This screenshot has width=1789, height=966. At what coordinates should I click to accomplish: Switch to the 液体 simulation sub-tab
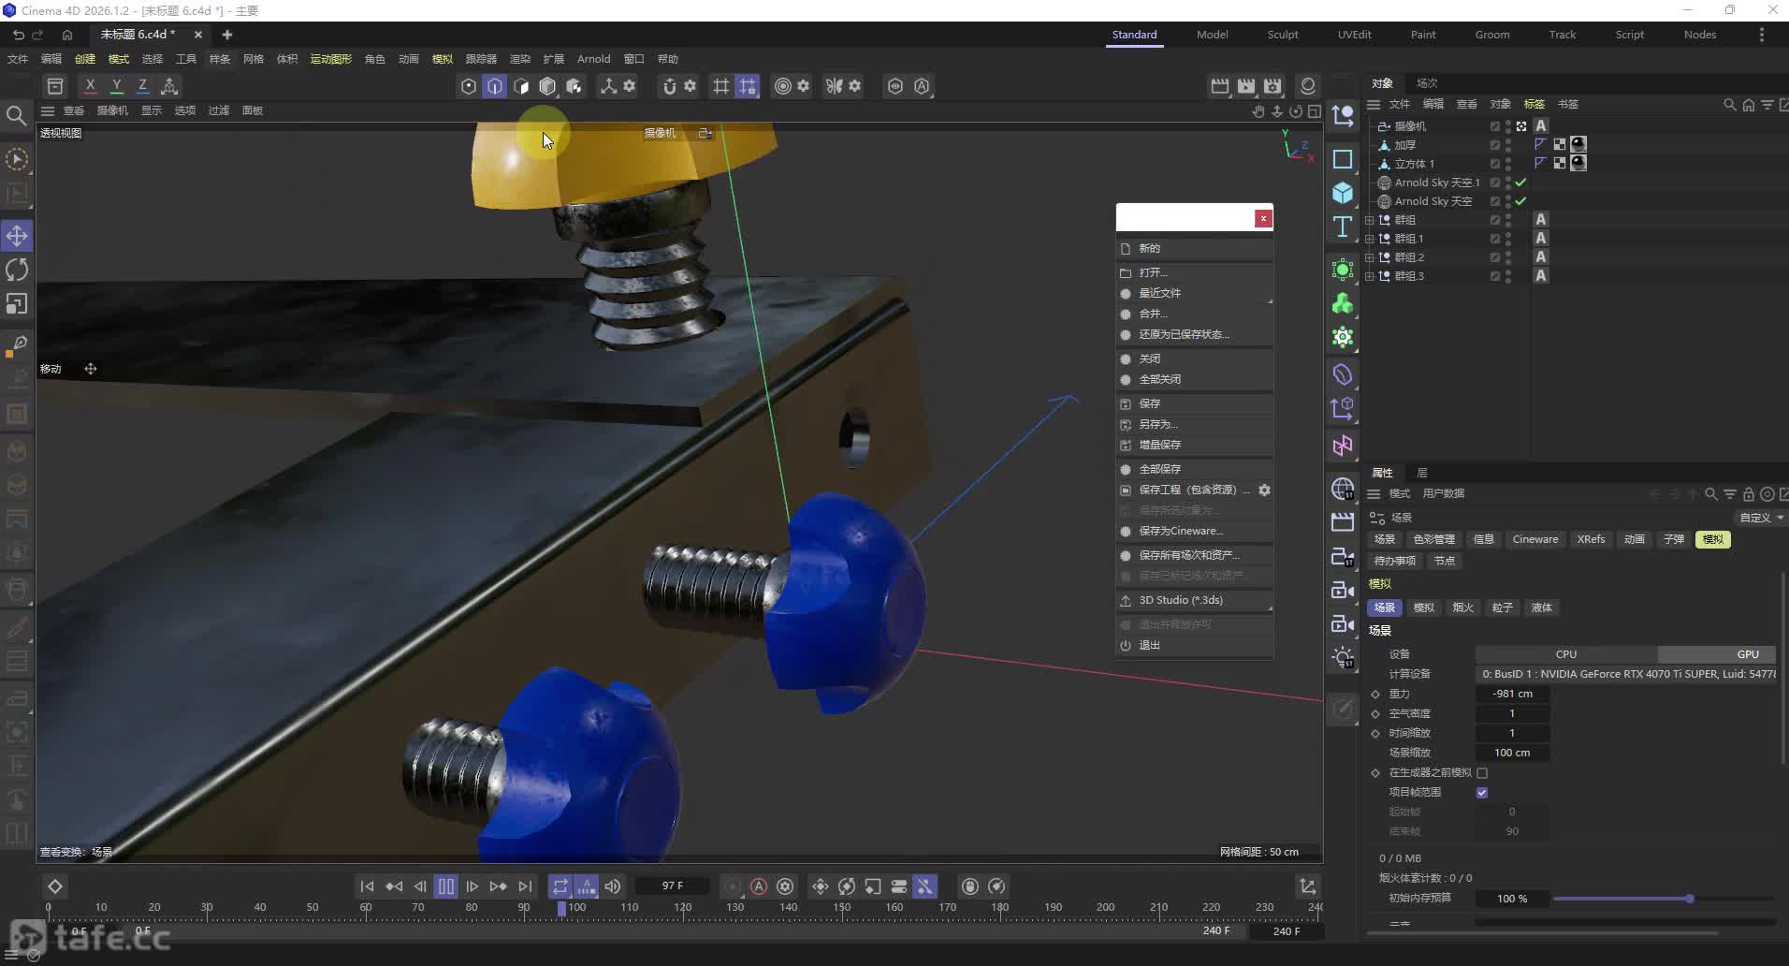pyautogui.click(x=1541, y=607)
